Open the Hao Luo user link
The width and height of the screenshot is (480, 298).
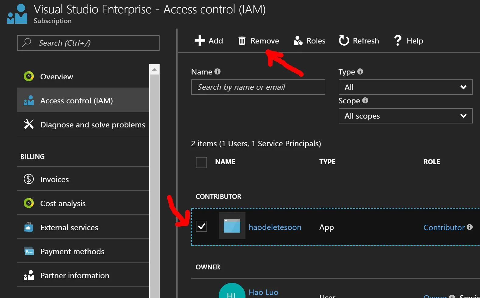coord(263,292)
